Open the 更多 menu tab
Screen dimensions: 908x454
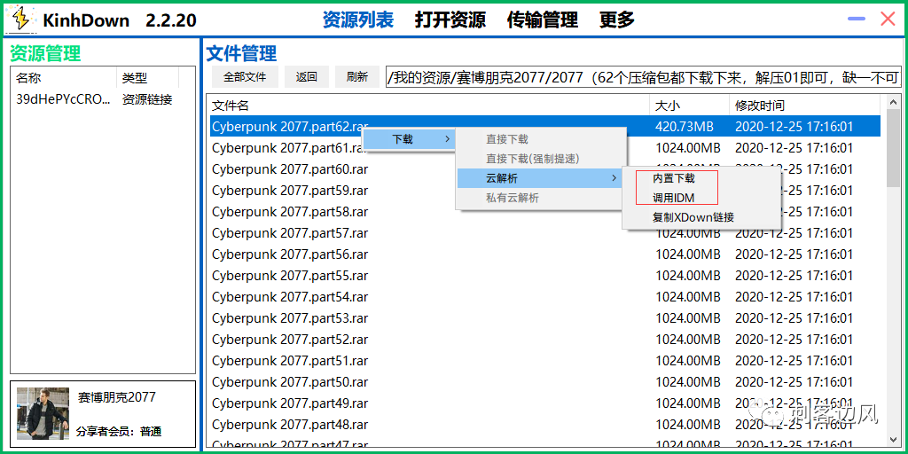click(617, 20)
